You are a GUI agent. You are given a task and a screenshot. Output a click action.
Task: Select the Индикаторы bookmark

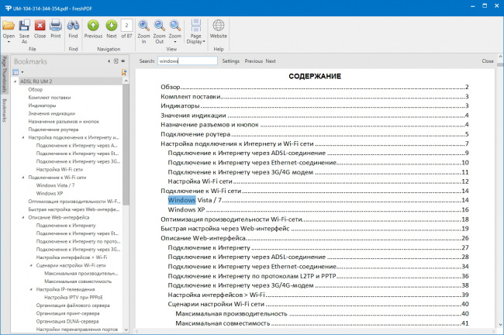coord(42,105)
